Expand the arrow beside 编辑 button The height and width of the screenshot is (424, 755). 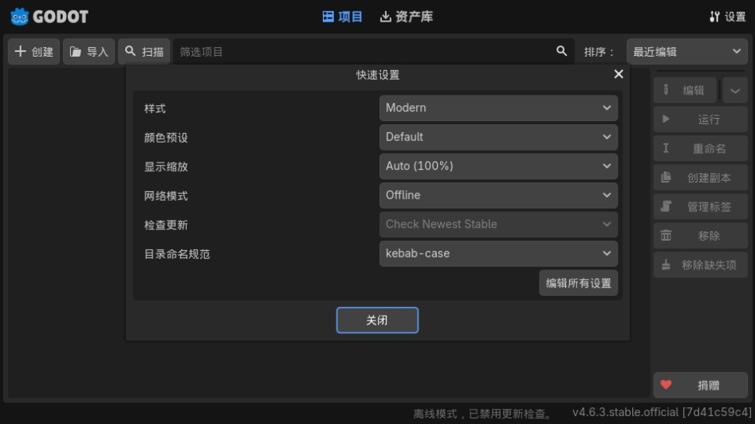735,90
